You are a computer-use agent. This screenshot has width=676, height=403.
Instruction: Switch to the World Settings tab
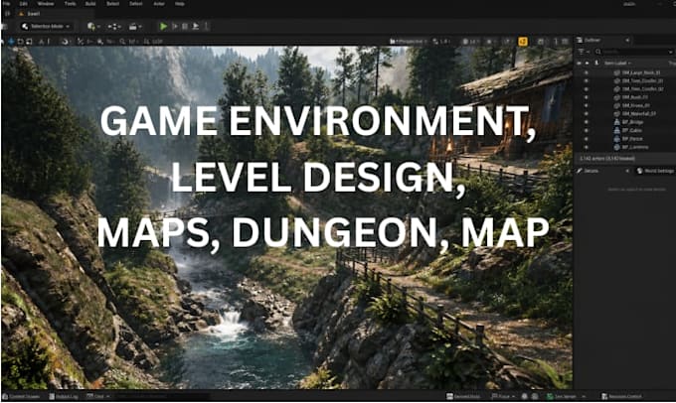tap(655, 171)
